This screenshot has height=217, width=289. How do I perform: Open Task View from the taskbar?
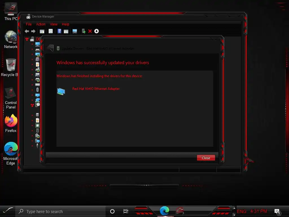click(x=126, y=211)
